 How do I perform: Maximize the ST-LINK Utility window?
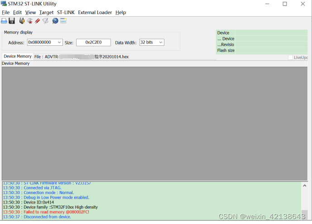(285, 4)
